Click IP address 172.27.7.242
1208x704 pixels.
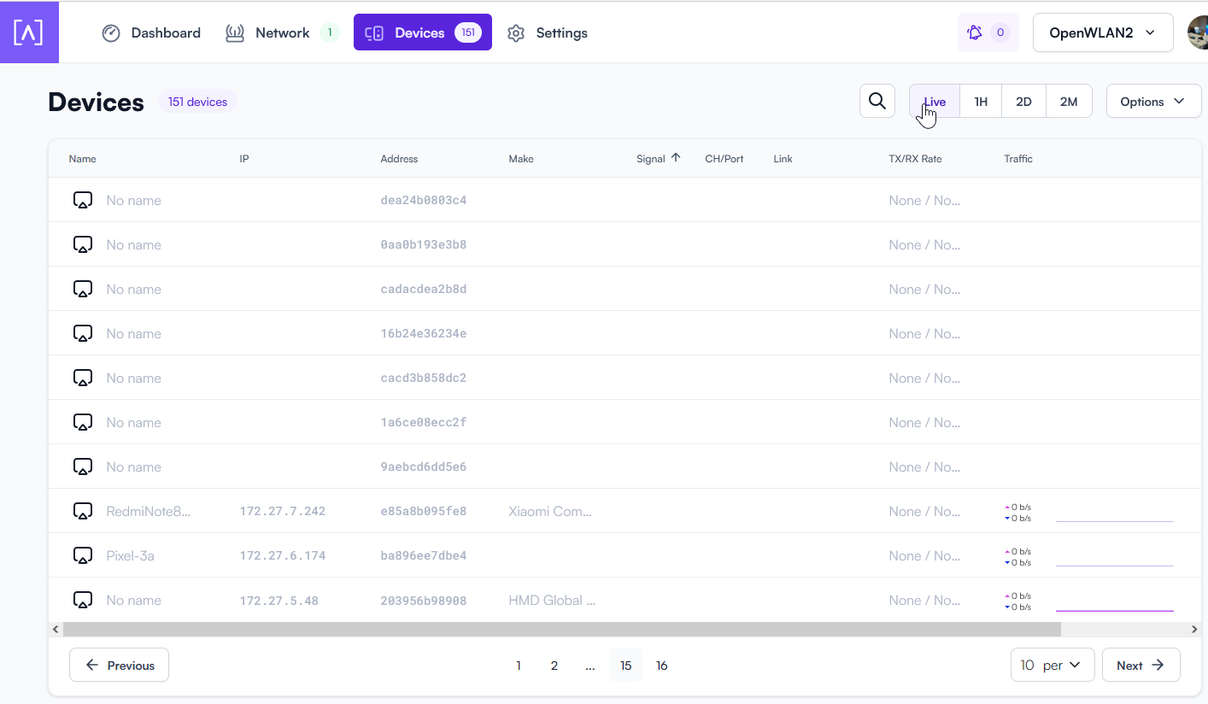(x=282, y=511)
